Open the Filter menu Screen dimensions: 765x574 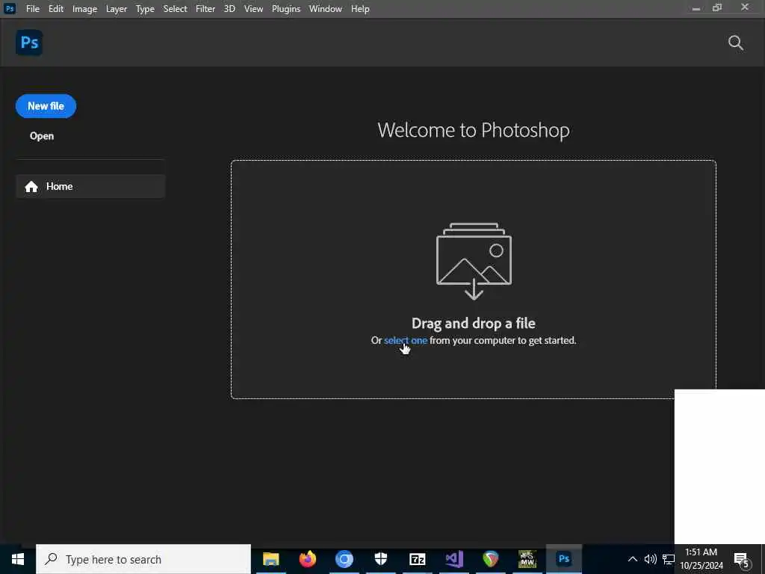pyautogui.click(x=205, y=9)
